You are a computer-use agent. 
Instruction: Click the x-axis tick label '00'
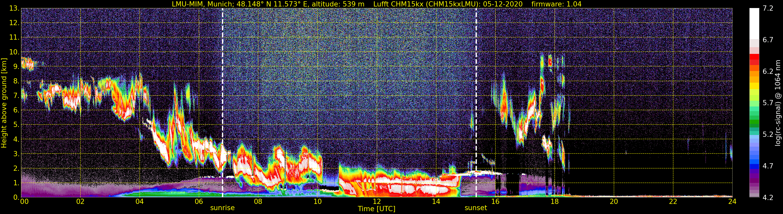tap(24, 202)
